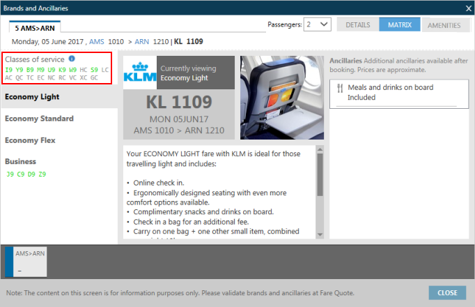Click the KLM airline logo
Viewport: 475px width, 307px height.
tap(139, 73)
